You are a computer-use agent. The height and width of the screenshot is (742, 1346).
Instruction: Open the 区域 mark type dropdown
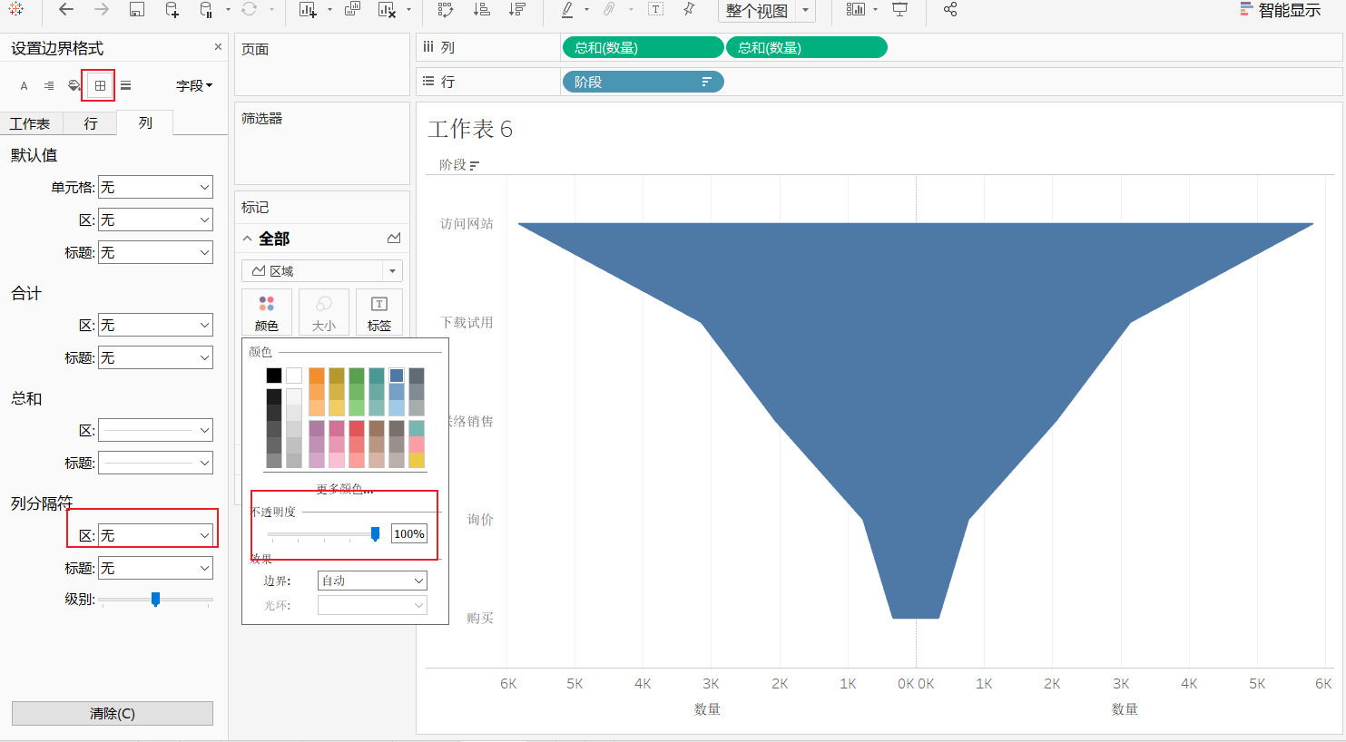(x=322, y=270)
